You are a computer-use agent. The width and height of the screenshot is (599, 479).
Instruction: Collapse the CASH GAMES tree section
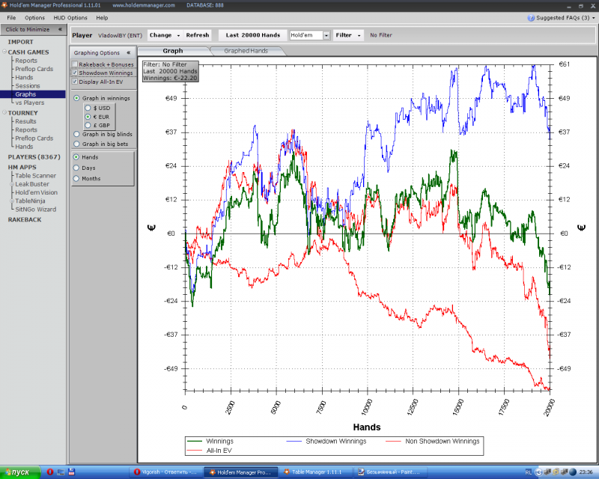[x=4, y=52]
